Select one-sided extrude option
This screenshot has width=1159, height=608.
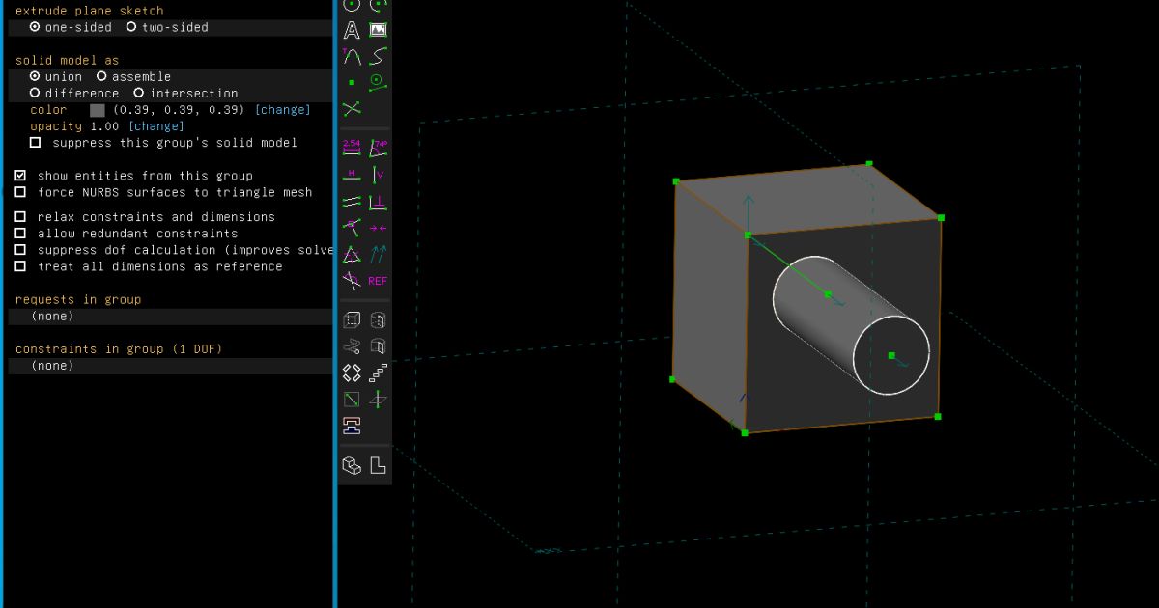pos(71,27)
